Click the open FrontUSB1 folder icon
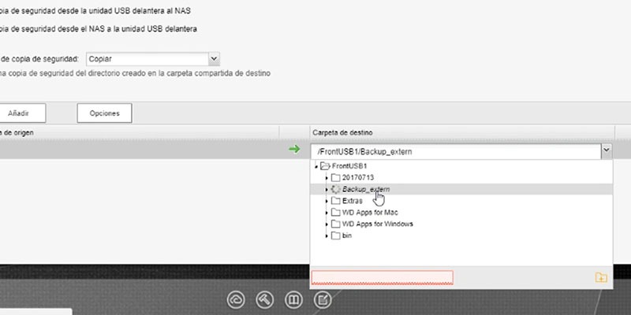Image resolution: width=631 pixels, height=315 pixels. click(325, 166)
